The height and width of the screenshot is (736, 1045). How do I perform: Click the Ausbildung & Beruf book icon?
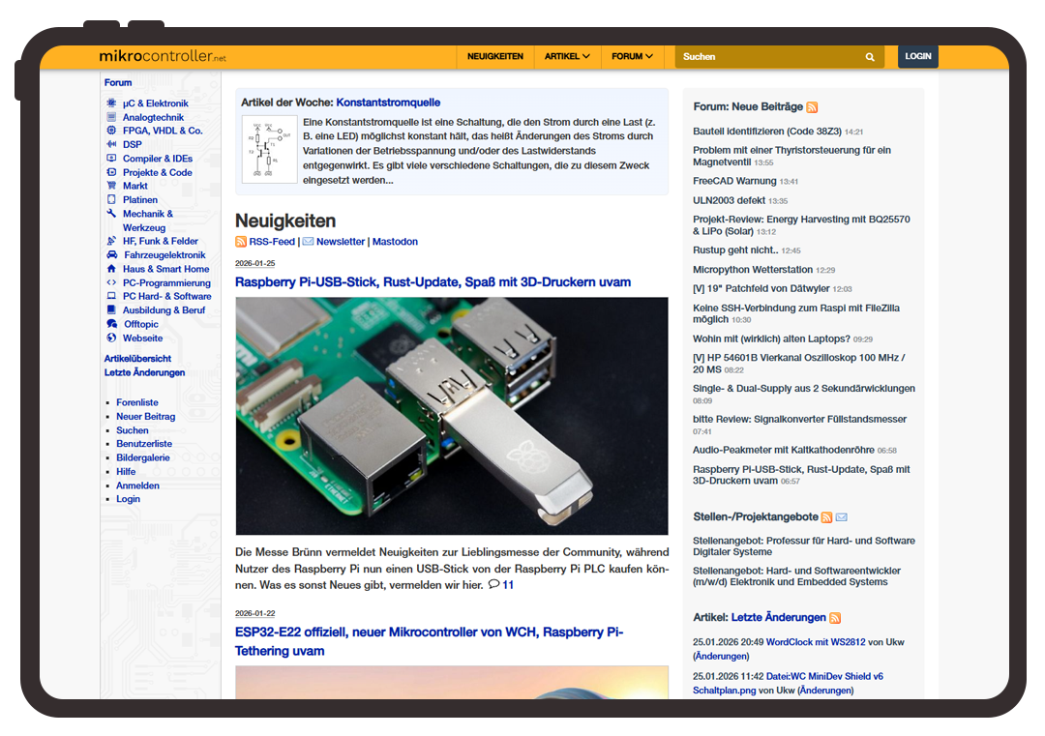(x=111, y=310)
